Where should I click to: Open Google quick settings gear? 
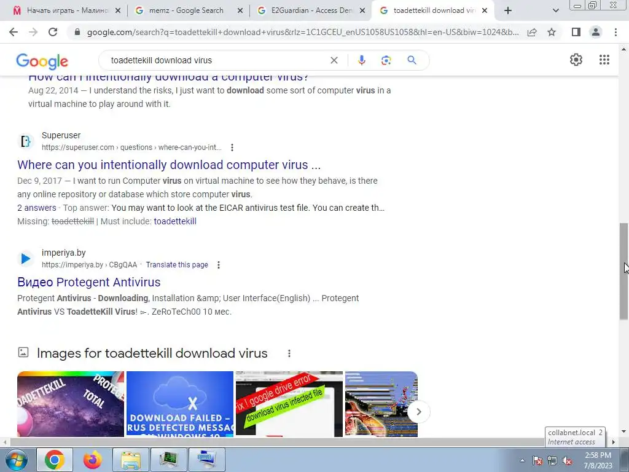[576, 60]
